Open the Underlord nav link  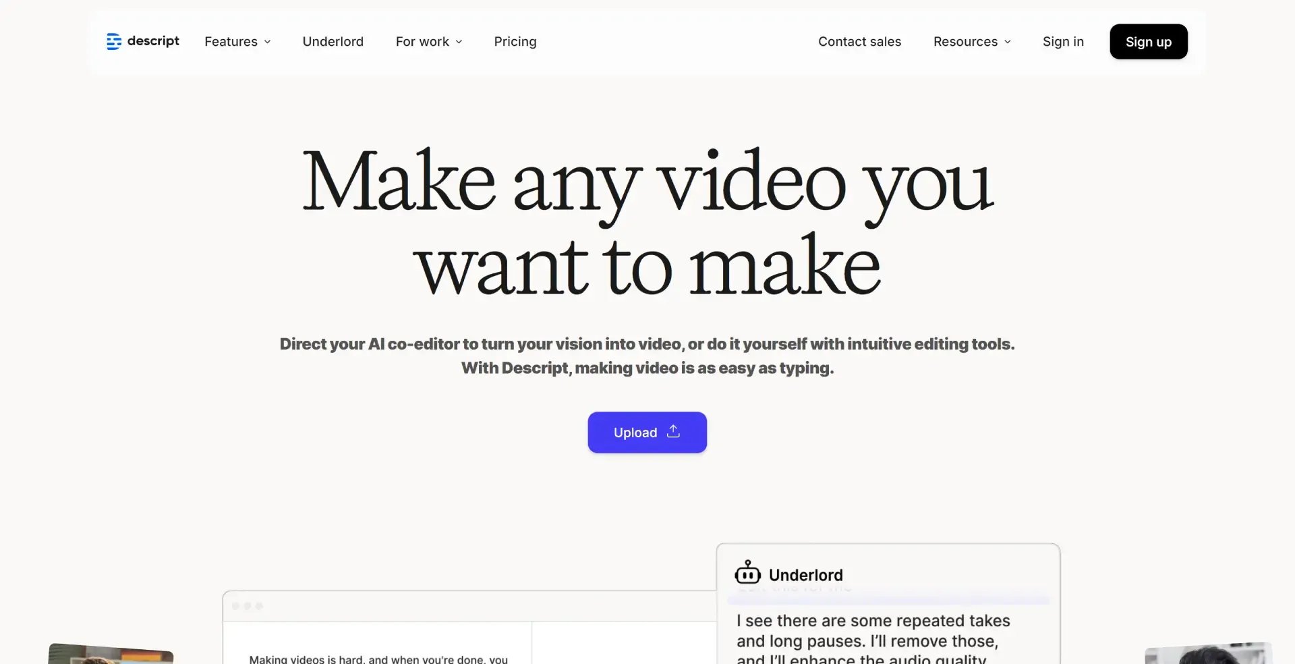tap(333, 41)
